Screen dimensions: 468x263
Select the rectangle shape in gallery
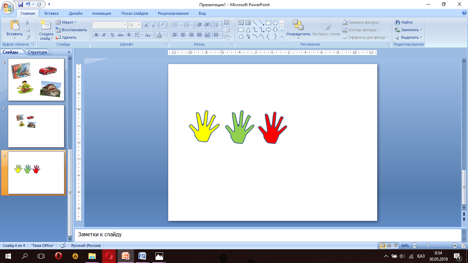[x=268, y=23]
